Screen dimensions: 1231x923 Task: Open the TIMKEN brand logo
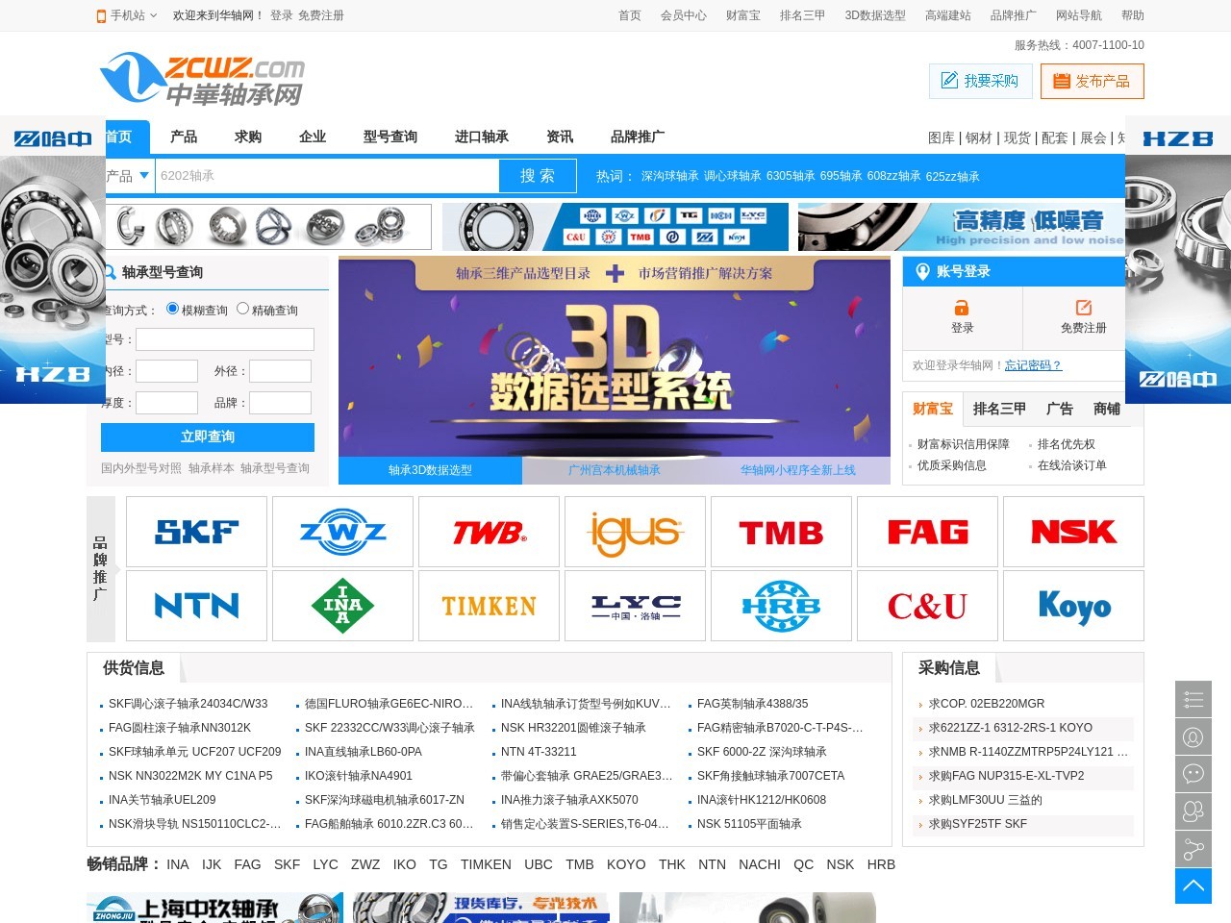(489, 606)
